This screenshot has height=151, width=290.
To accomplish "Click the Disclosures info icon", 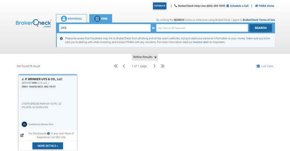I will (49, 134).
